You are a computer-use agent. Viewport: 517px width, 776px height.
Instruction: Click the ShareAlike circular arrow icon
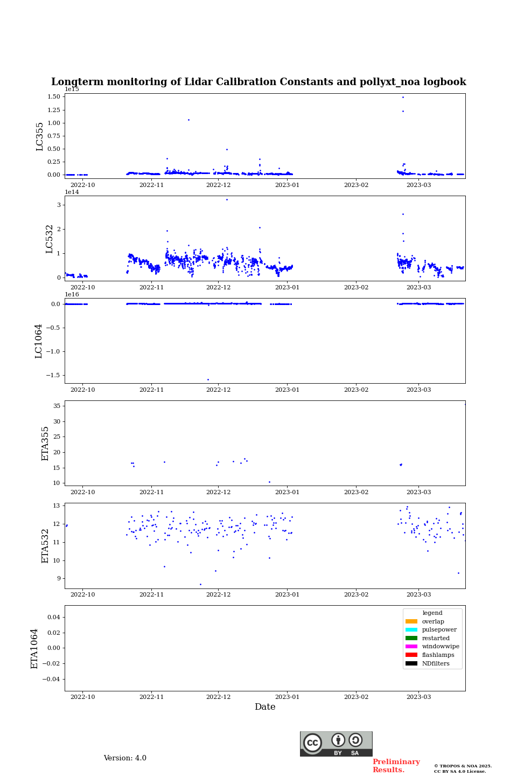355,740
